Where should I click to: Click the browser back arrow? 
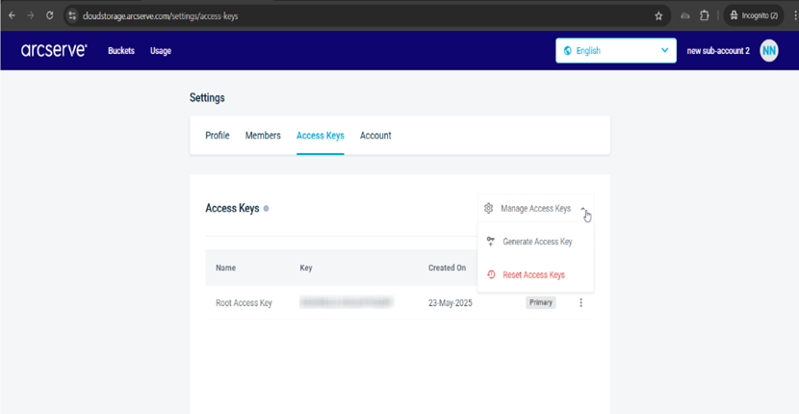pyautogui.click(x=12, y=15)
